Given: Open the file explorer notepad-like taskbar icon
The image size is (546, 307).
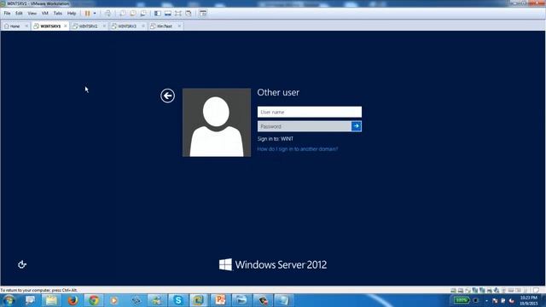Looking at the screenshot, I should (x=51, y=300).
